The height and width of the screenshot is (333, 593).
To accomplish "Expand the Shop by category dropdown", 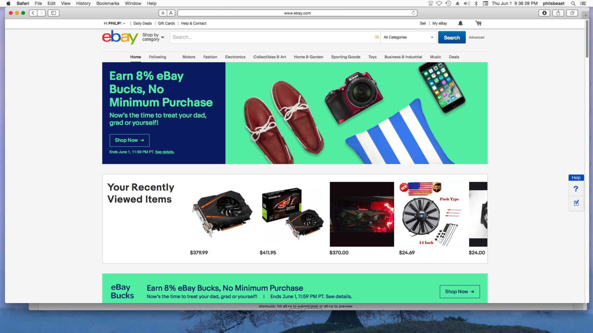I will [x=153, y=37].
